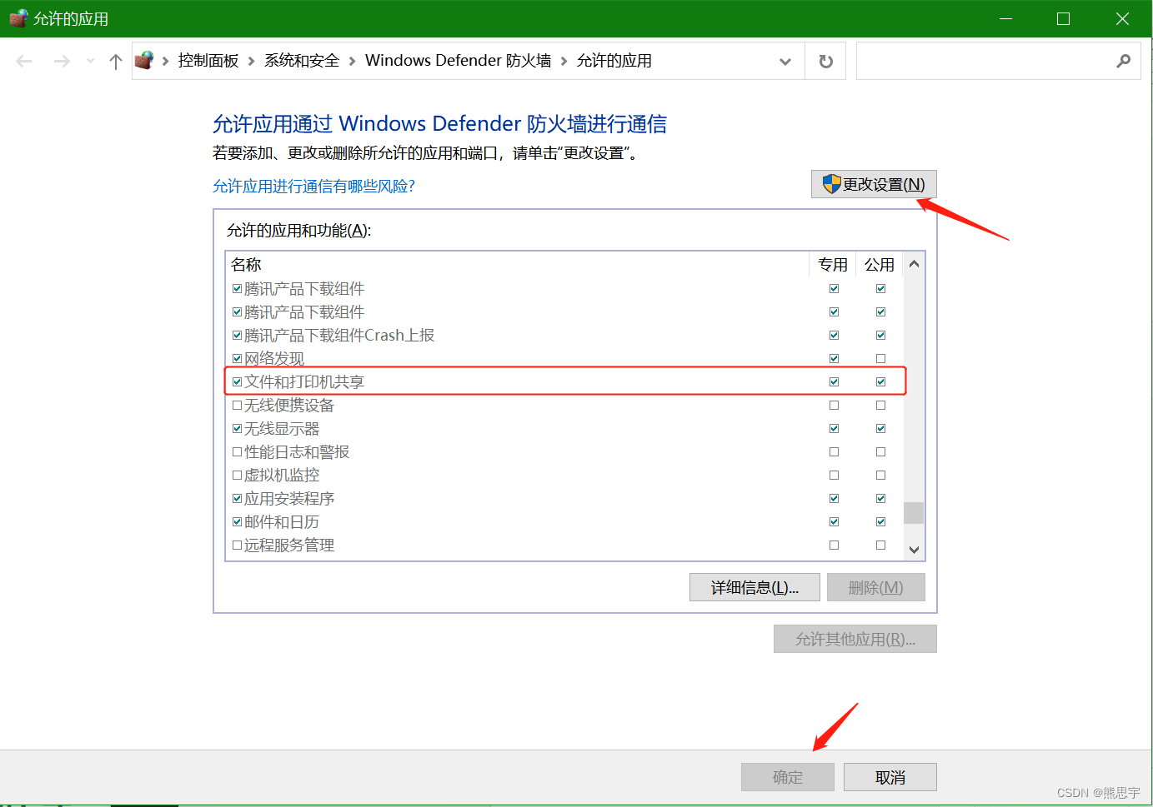Click the list scrollbar thumb
Viewport: 1153px width, 807px height.
914,512
